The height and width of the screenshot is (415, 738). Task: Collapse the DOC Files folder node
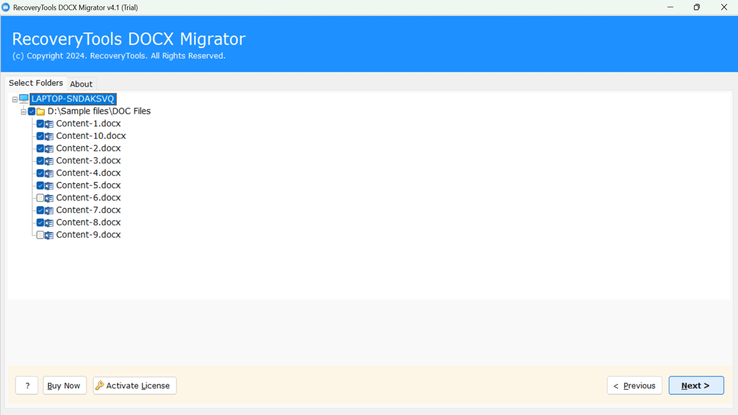pos(24,112)
